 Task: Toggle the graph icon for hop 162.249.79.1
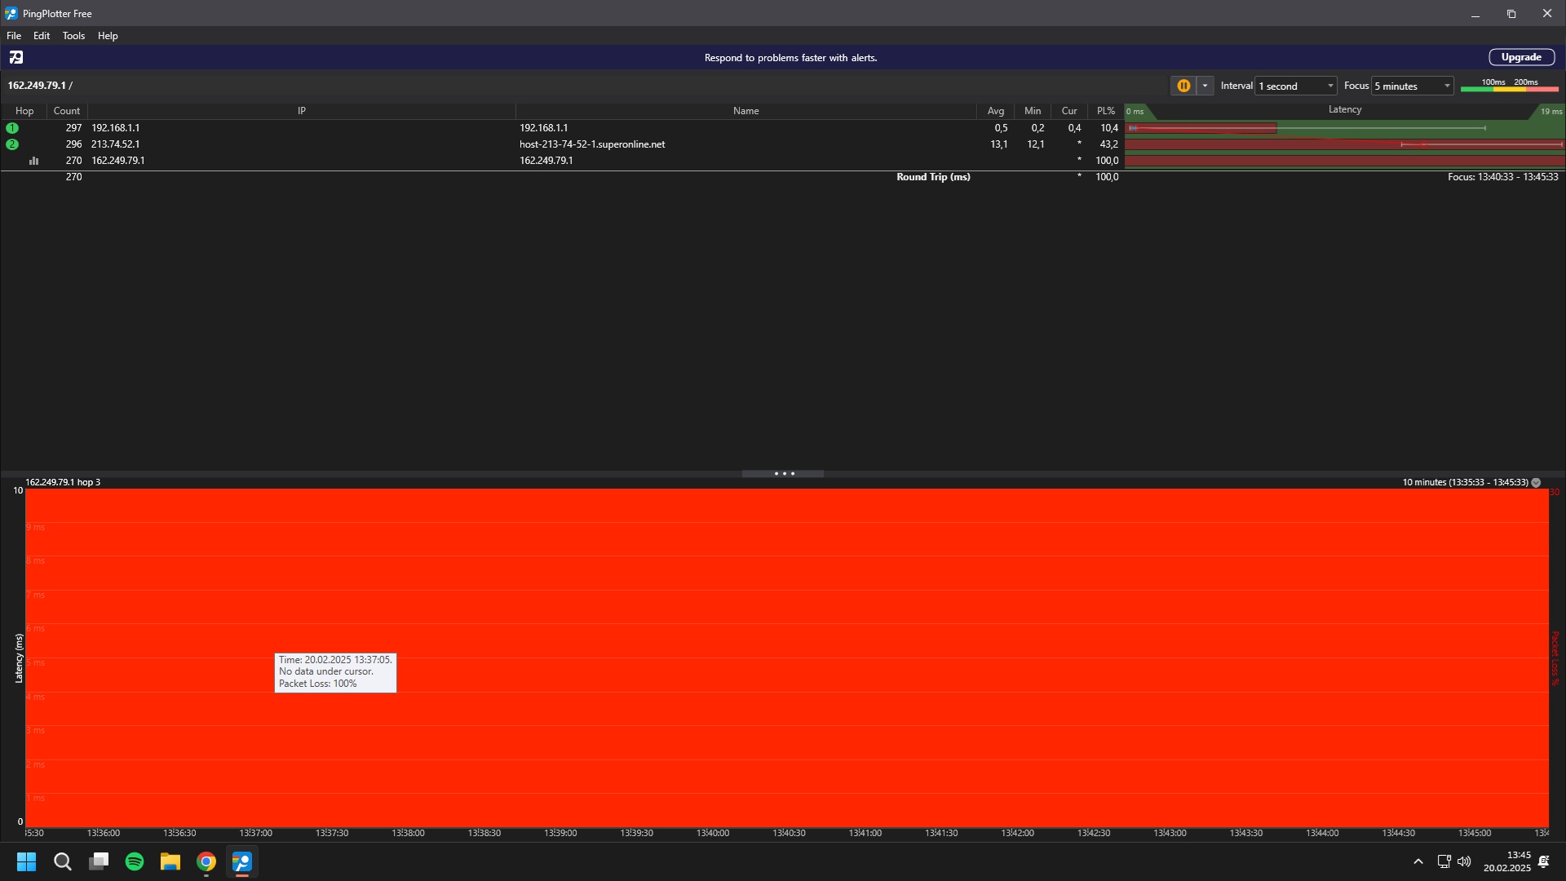pos(33,161)
